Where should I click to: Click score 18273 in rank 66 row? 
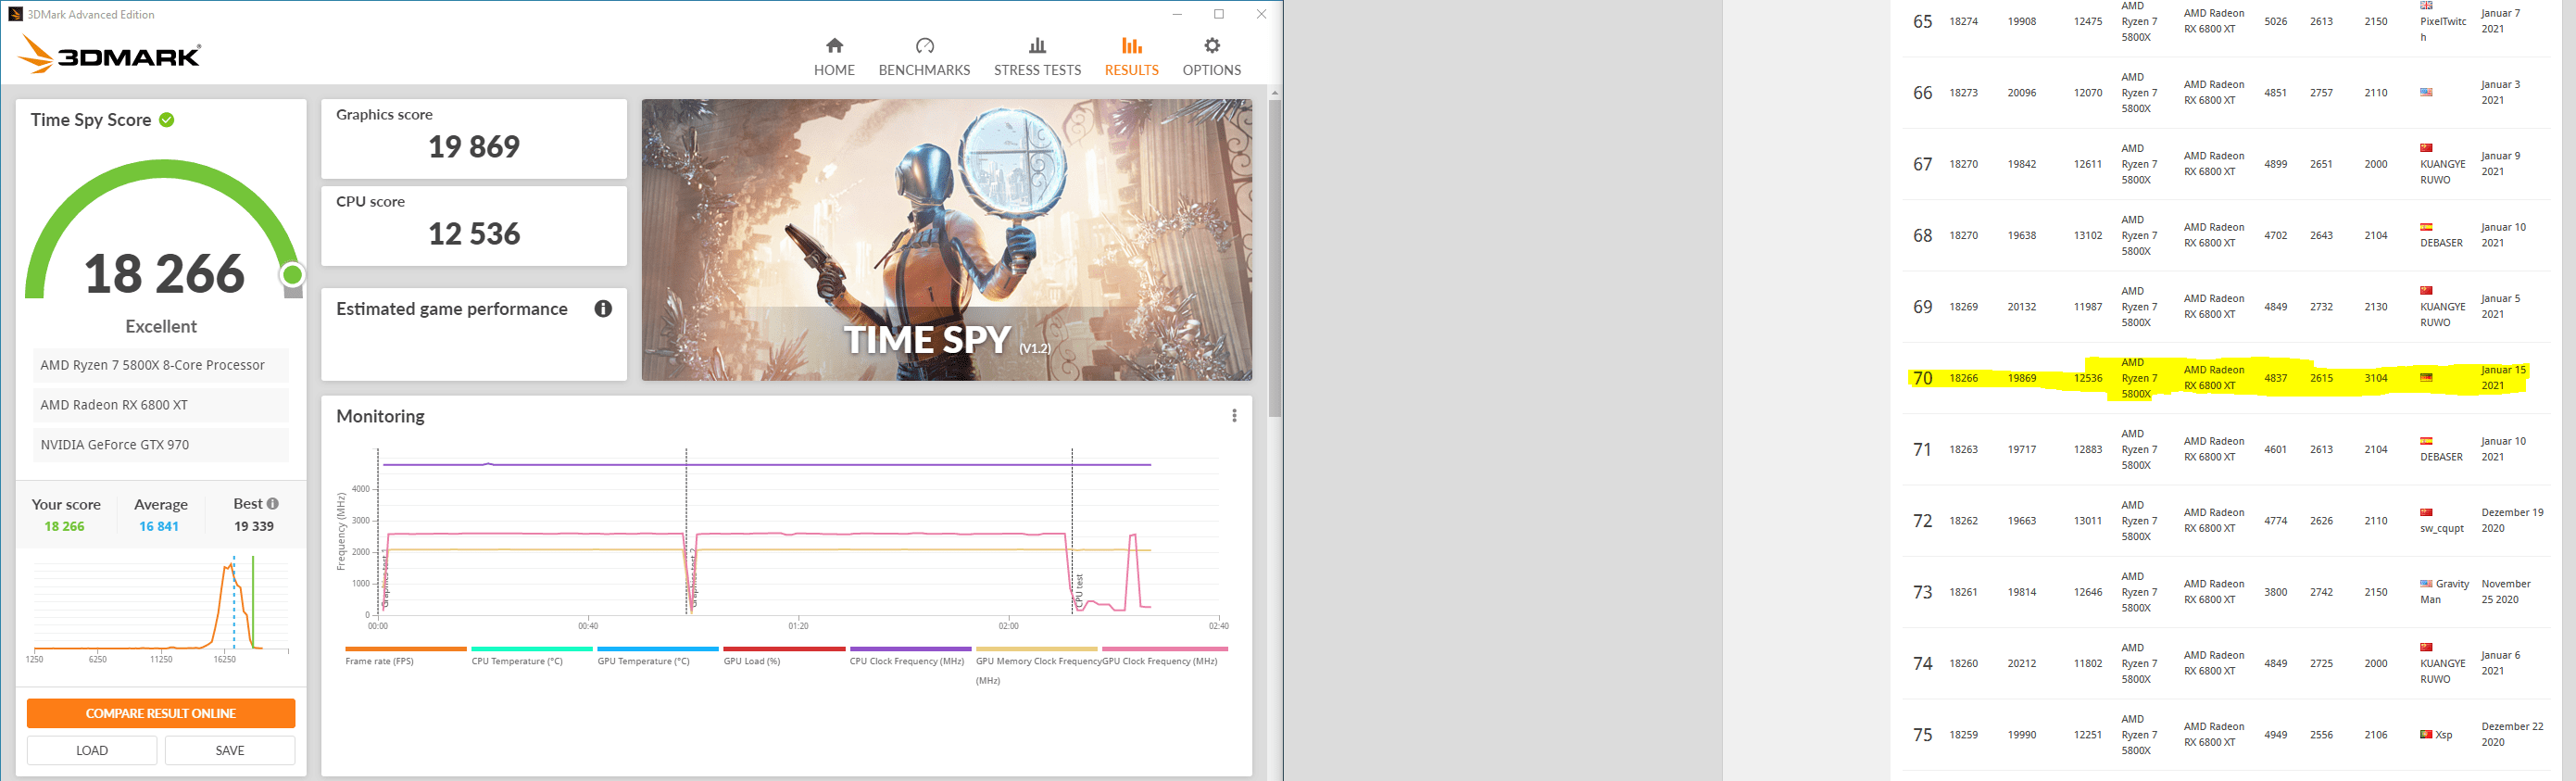click(x=1963, y=93)
